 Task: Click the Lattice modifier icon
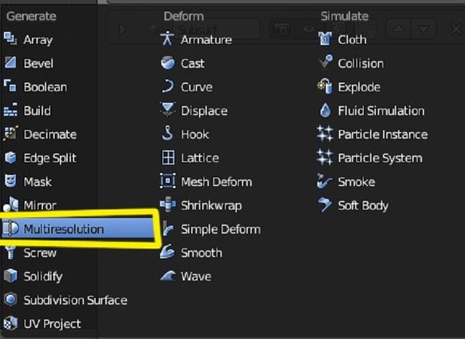coord(168,158)
